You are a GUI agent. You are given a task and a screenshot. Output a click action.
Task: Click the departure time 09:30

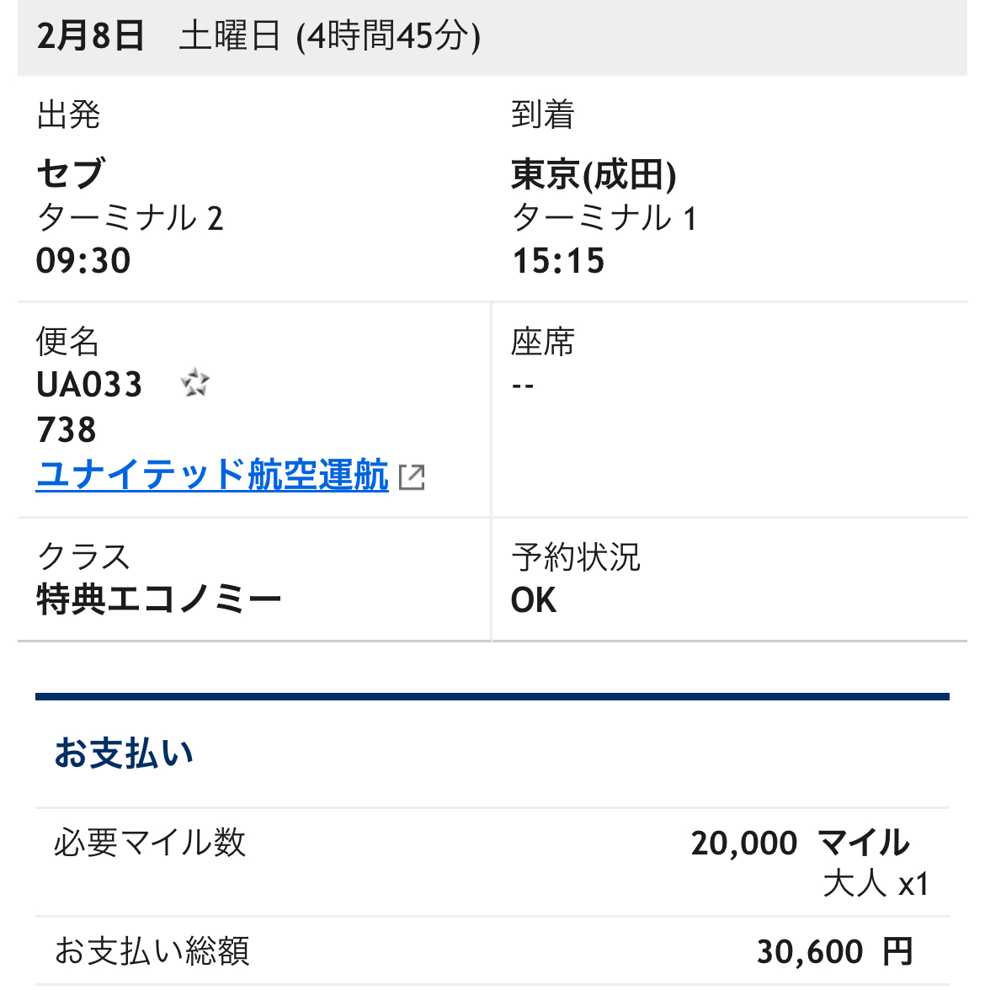pos(83,261)
